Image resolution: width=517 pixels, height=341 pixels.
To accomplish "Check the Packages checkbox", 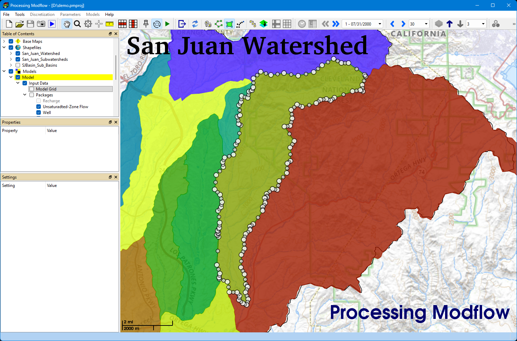I will click(x=32, y=95).
